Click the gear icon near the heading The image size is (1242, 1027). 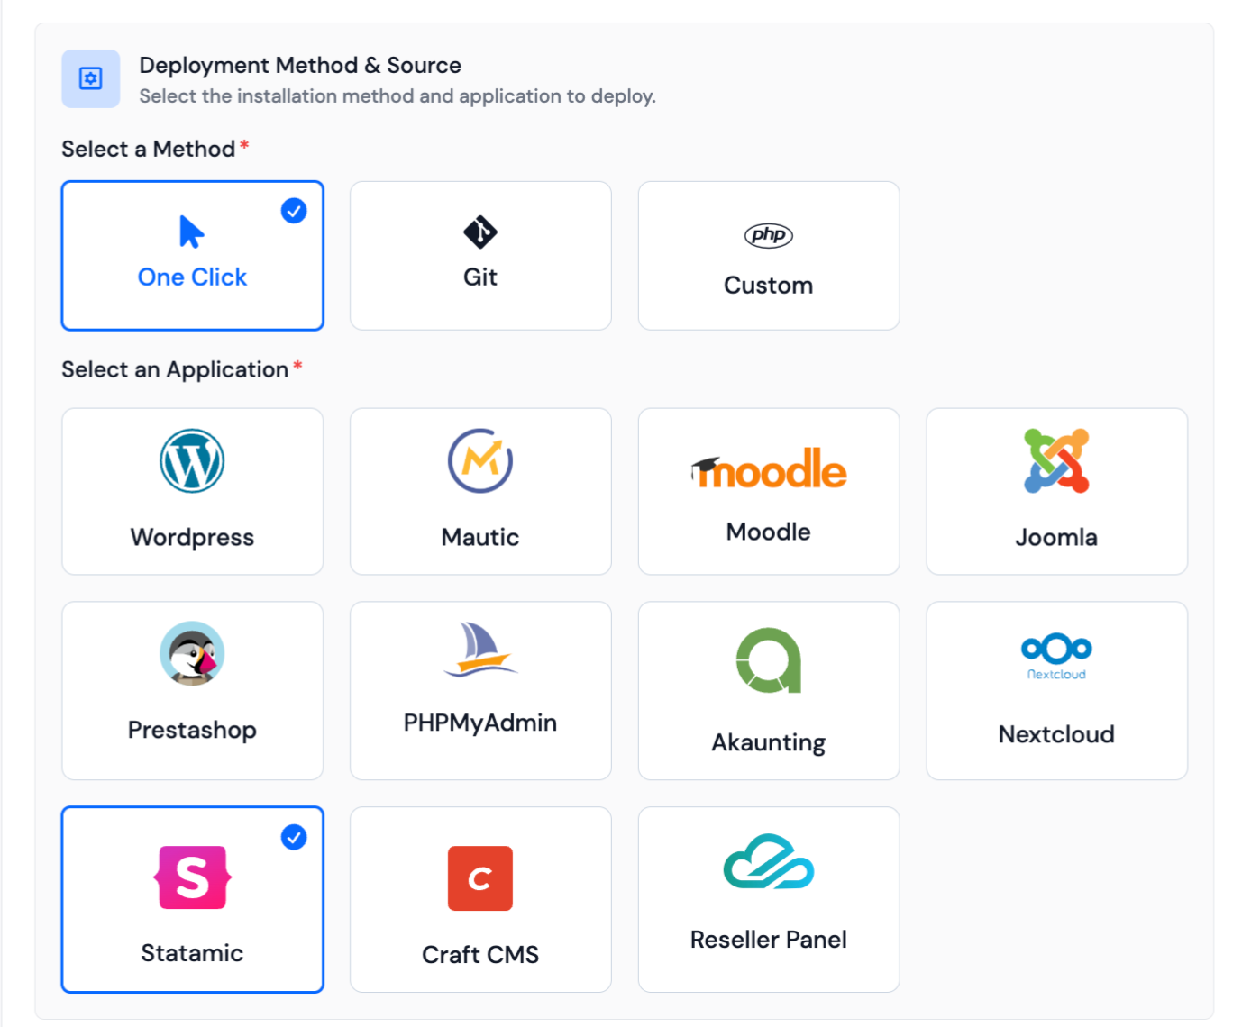coord(90,78)
